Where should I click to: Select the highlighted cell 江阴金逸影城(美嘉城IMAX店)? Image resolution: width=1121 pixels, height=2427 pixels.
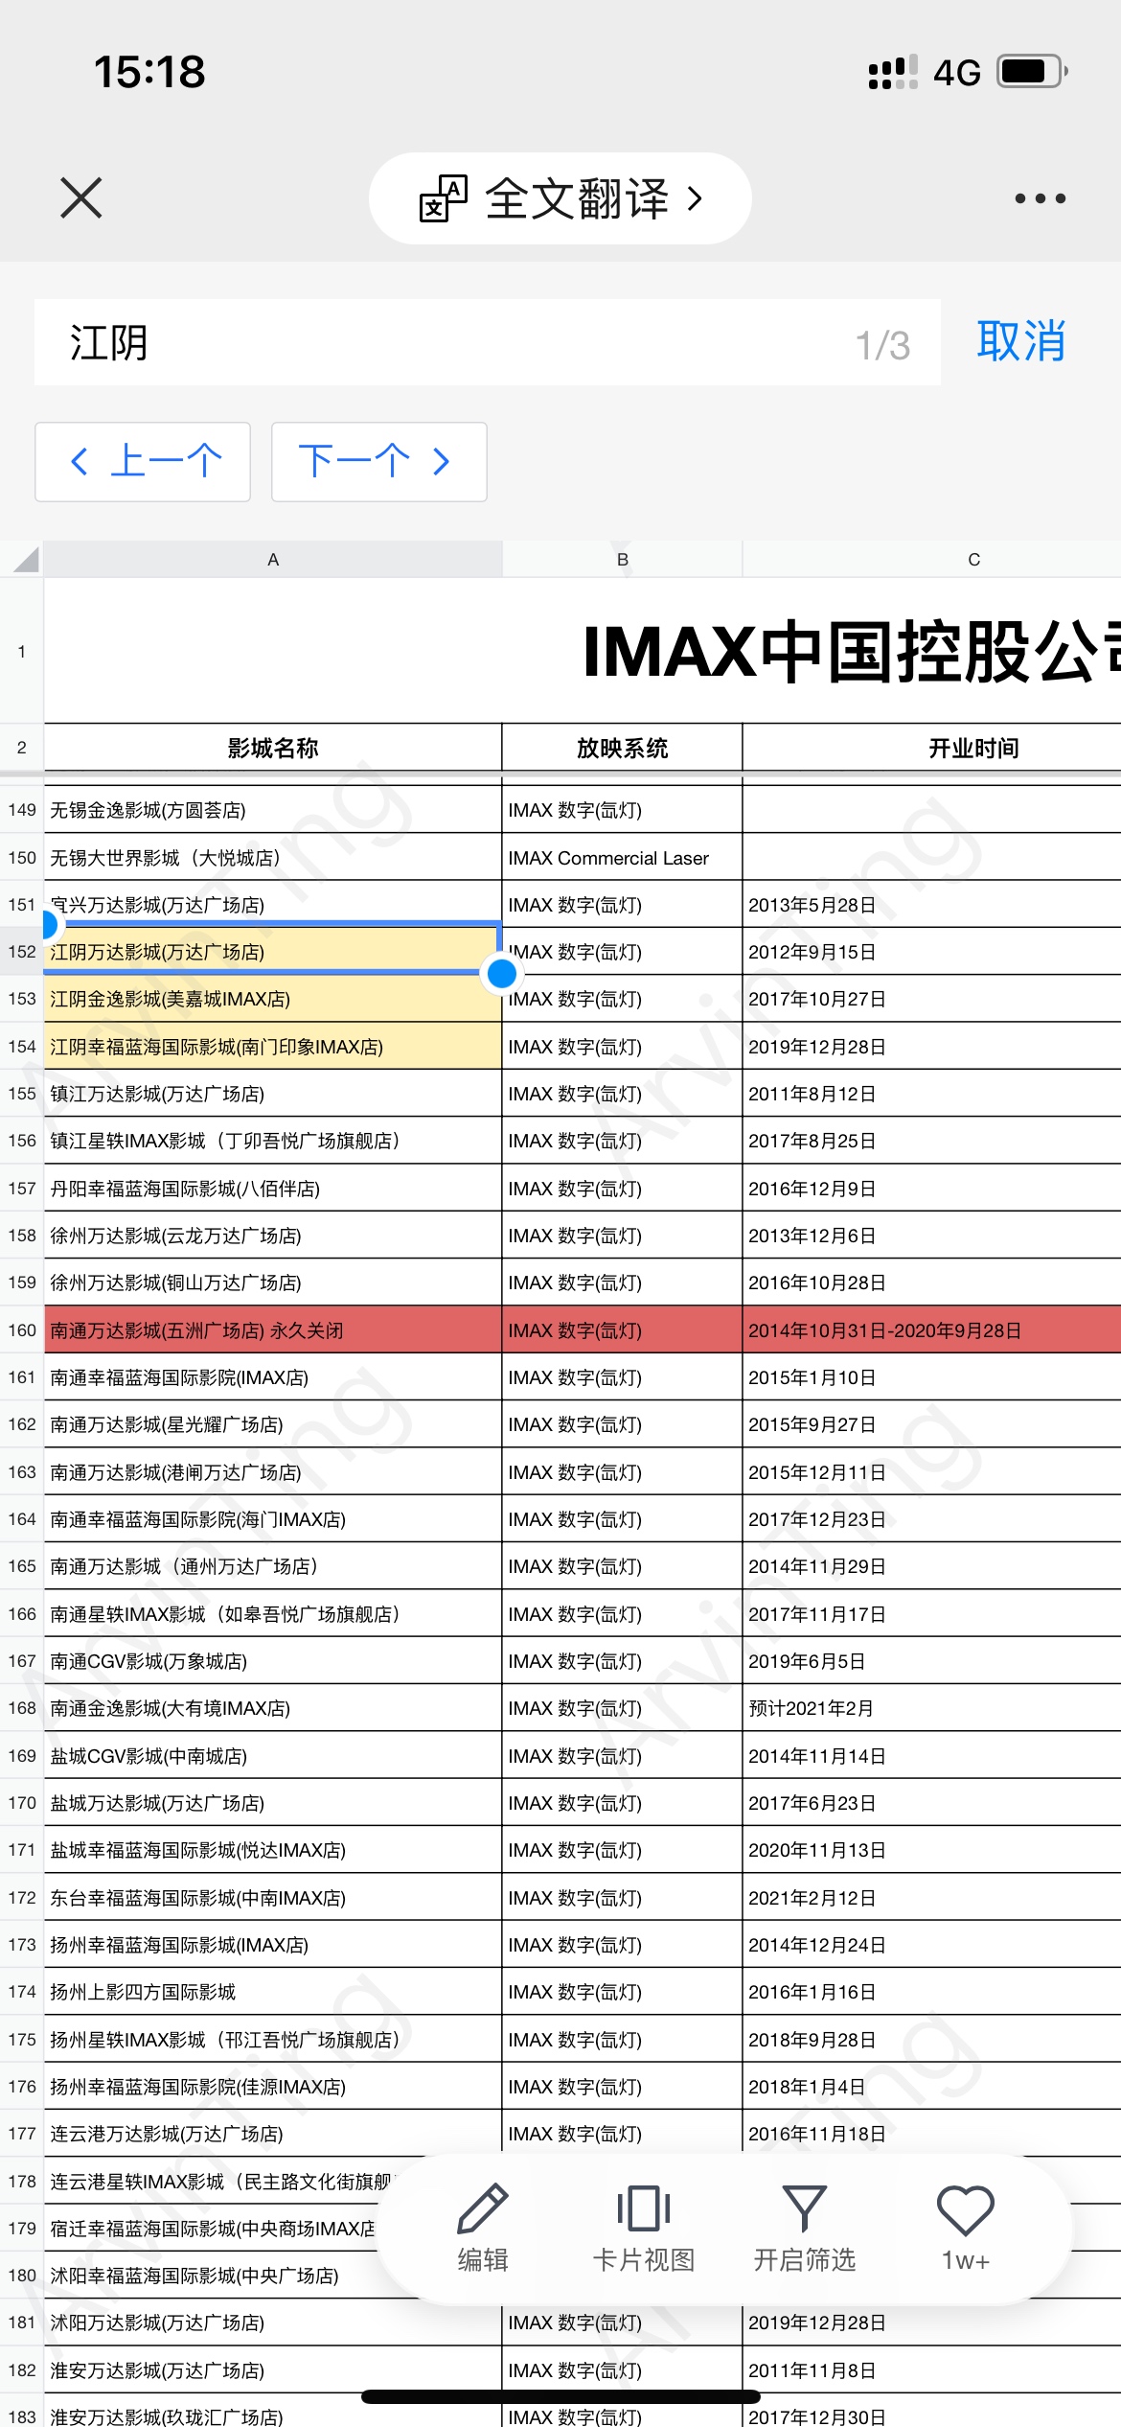click(x=273, y=1000)
